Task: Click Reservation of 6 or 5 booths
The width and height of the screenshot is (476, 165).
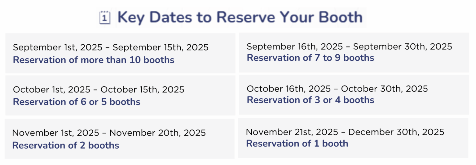Action: 77,102
